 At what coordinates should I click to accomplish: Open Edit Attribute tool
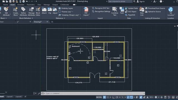pyautogui.click(x=6, y=11)
